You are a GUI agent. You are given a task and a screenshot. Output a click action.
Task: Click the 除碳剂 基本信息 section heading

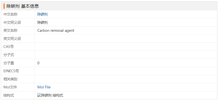click(x=23, y=6)
